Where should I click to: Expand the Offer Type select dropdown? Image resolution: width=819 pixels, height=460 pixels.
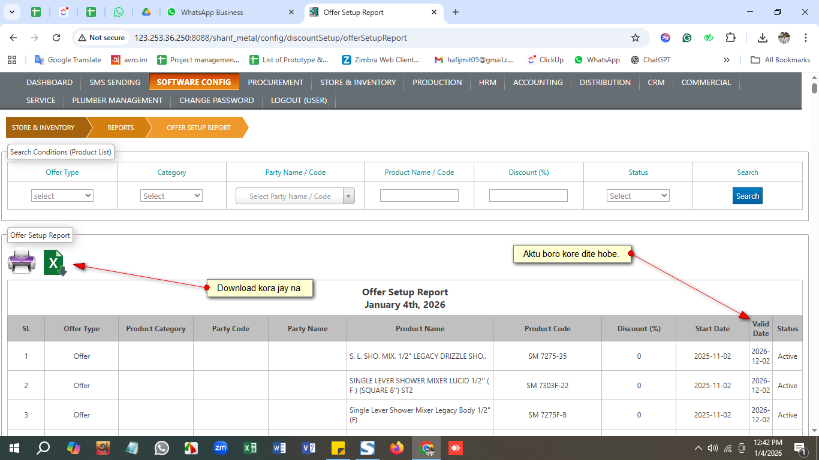pyautogui.click(x=62, y=196)
